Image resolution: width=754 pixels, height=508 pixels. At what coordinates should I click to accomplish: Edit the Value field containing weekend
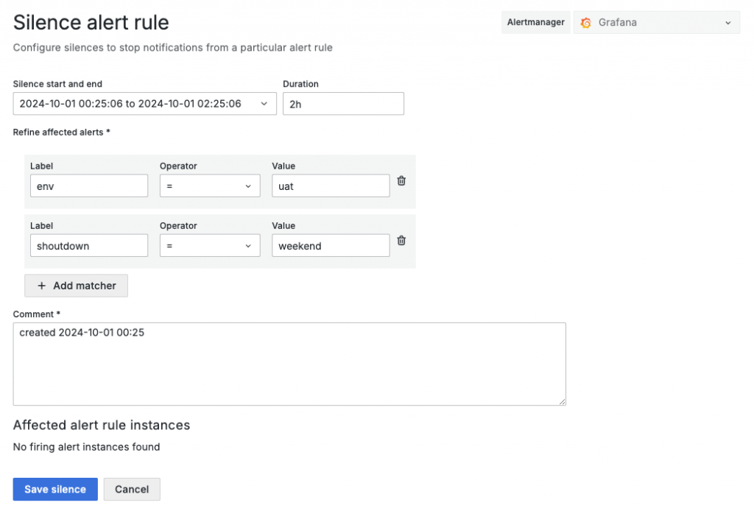331,246
